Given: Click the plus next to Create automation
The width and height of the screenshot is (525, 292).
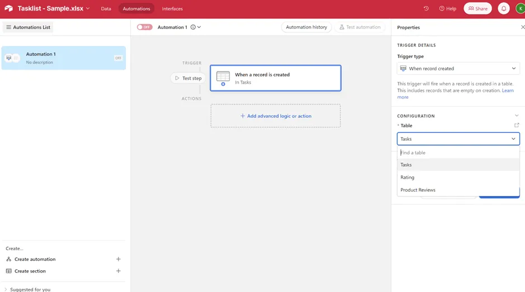Looking at the screenshot, I should 118,259.
